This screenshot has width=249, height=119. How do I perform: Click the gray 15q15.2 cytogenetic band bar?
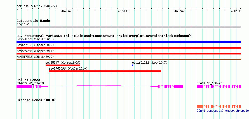click(129, 27)
